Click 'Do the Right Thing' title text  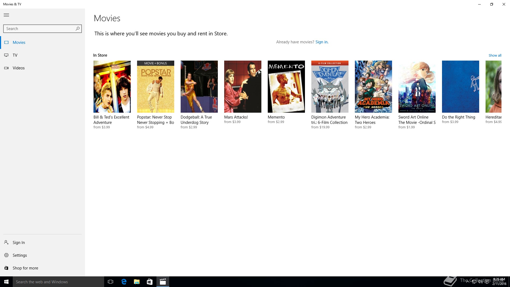coord(458,117)
